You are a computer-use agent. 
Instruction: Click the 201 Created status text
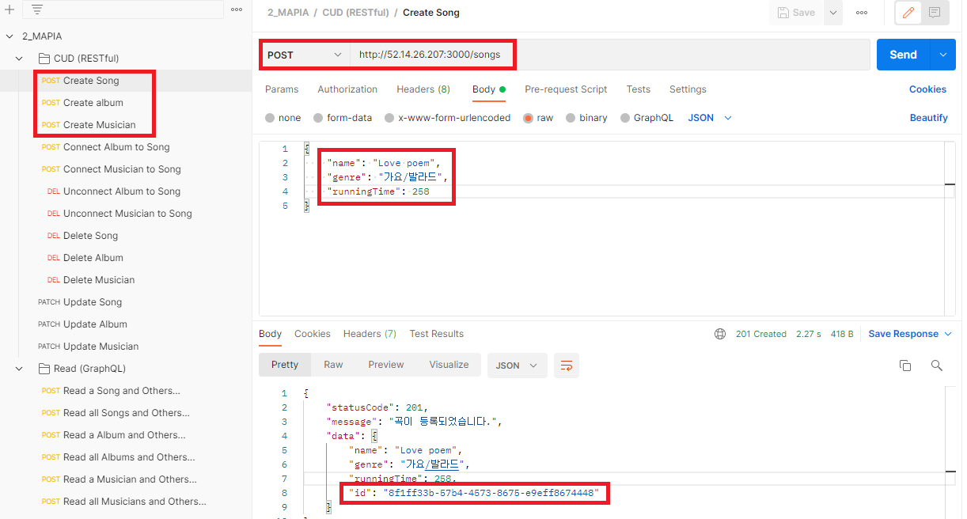tap(760, 334)
